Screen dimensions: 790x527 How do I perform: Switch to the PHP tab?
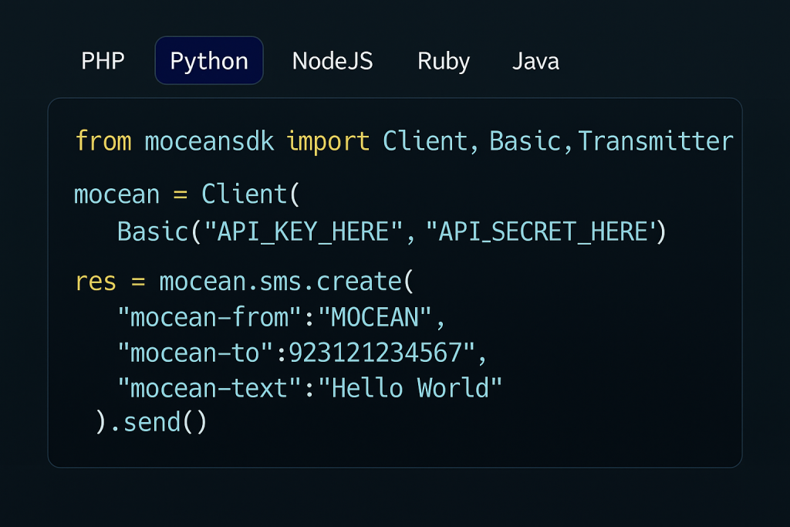[x=103, y=61]
